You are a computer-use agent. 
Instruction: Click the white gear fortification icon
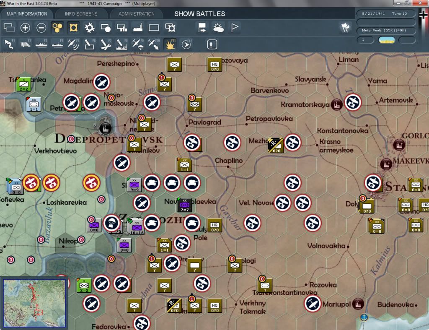[x=90, y=28]
